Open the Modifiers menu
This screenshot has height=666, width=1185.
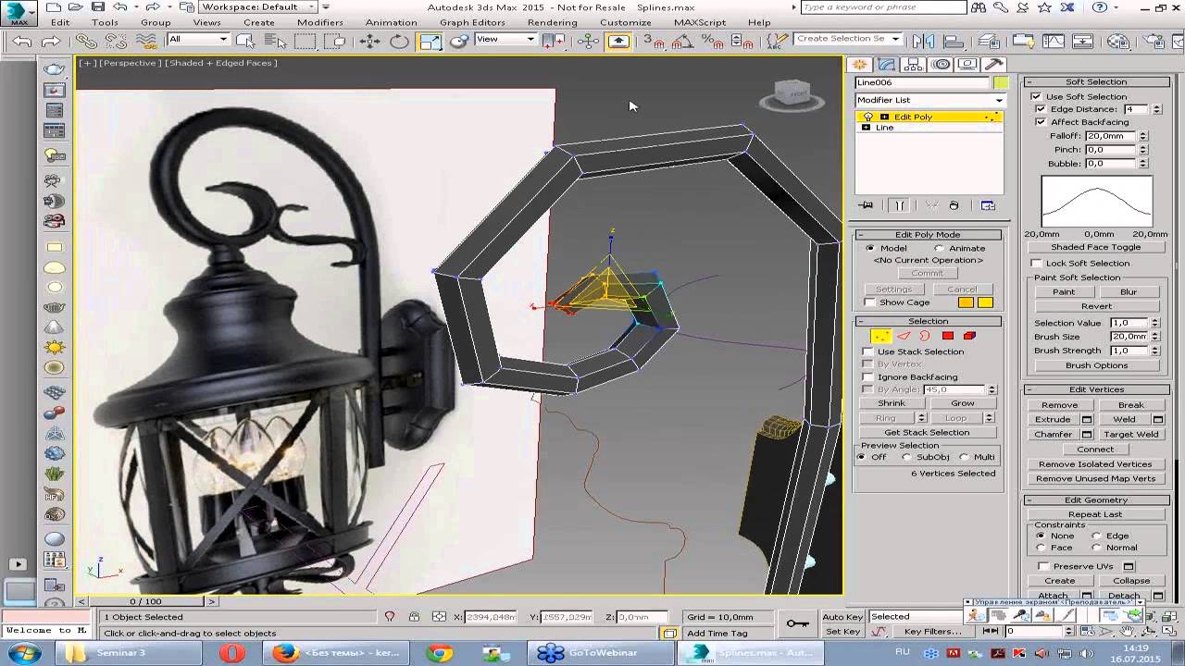[x=319, y=22]
